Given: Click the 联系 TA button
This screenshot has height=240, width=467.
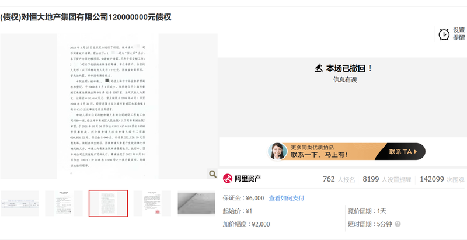Looking at the screenshot, I should (403, 152).
